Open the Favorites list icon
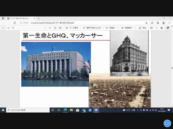This screenshot has width=173, height=129. 152,23
